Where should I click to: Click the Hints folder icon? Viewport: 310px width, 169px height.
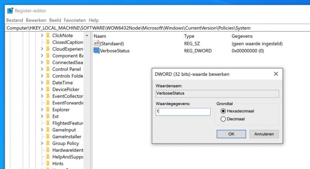coord(48,163)
